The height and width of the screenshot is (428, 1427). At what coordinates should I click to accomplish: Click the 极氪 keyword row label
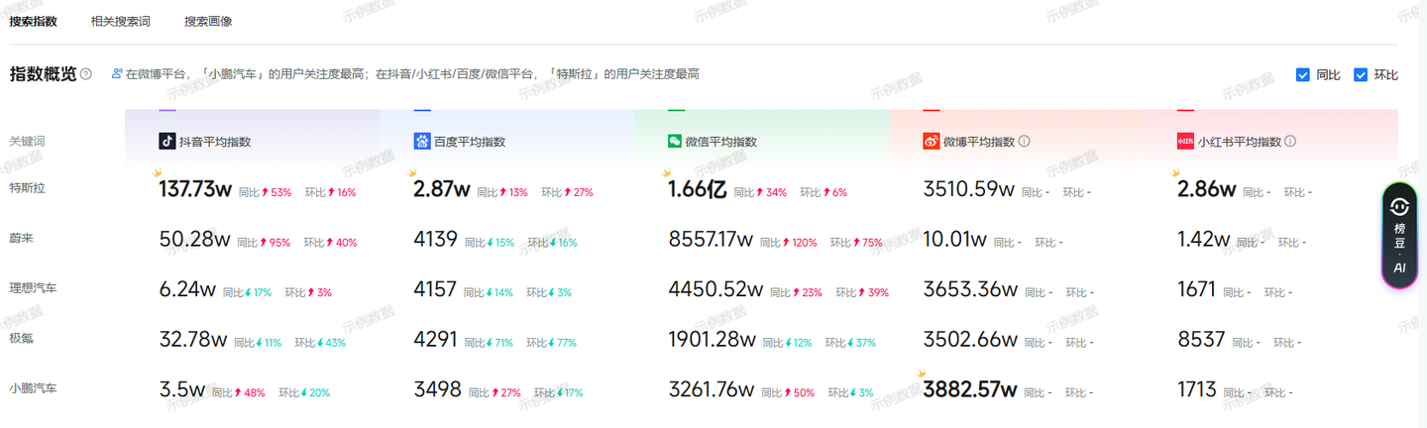tap(22, 339)
